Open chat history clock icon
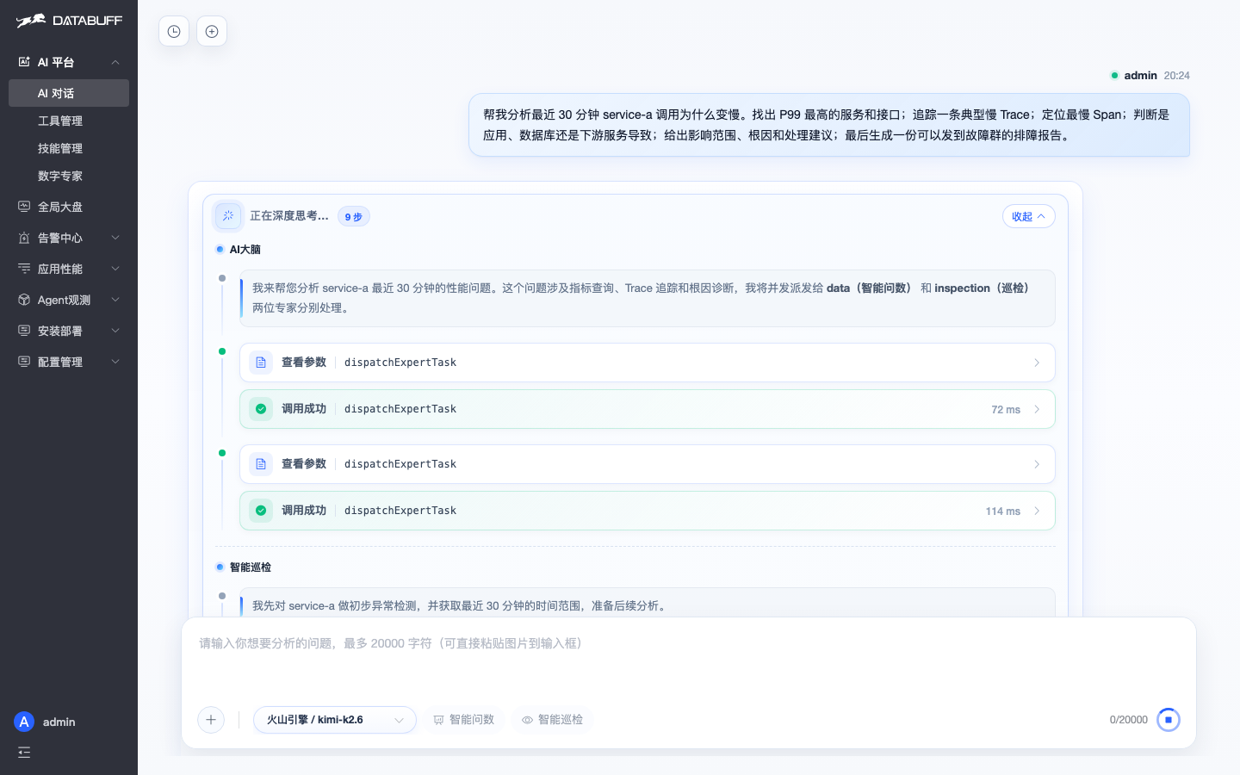Screen dimensions: 1240x775 pyautogui.click(x=174, y=32)
